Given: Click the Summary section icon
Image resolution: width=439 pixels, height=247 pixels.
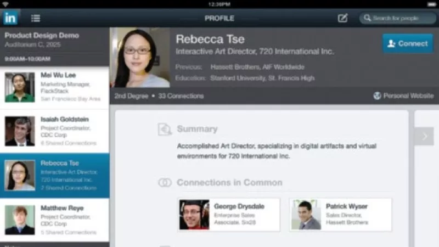Looking at the screenshot, I should point(165,129).
